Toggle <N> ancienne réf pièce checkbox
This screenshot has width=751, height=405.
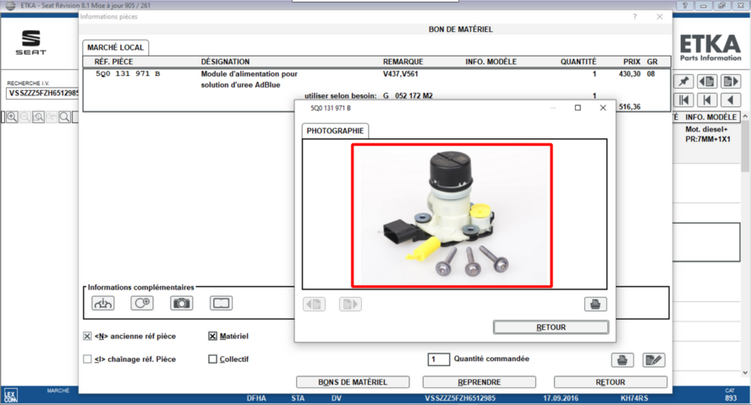[x=87, y=336]
